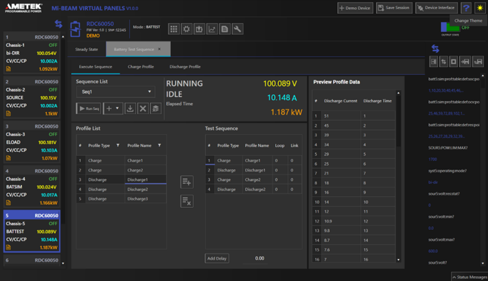Screen dimensions: 488x281
Task: Click the Demo Device button
Action: click(x=355, y=8)
